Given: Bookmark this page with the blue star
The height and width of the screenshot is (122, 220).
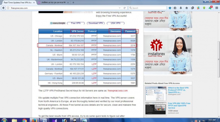Looking at the screenshot, I should click(170, 8).
